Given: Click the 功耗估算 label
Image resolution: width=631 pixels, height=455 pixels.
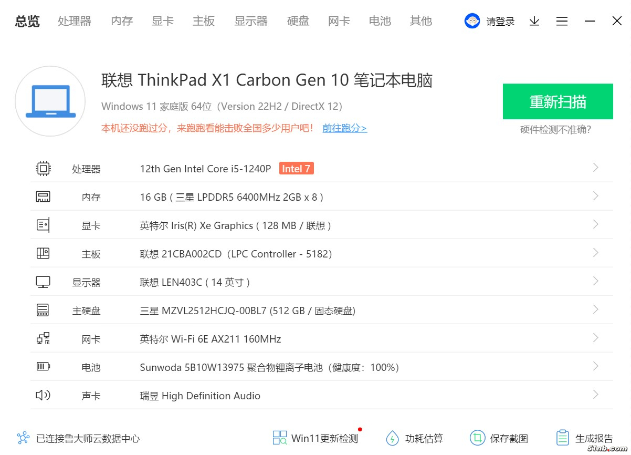Looking at the screenshot, I should pos(424,438).
